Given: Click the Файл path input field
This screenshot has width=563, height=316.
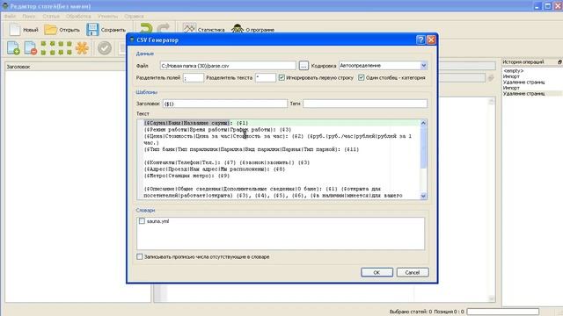Looking at the screenshot, I should pyautogui.click(x=228, y=66).
